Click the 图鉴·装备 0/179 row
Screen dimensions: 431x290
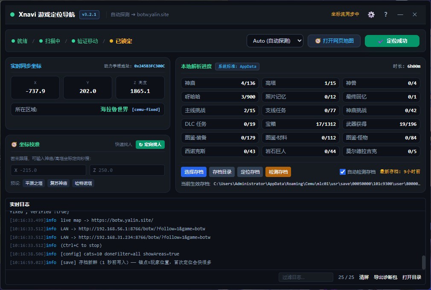coord(220,138)
